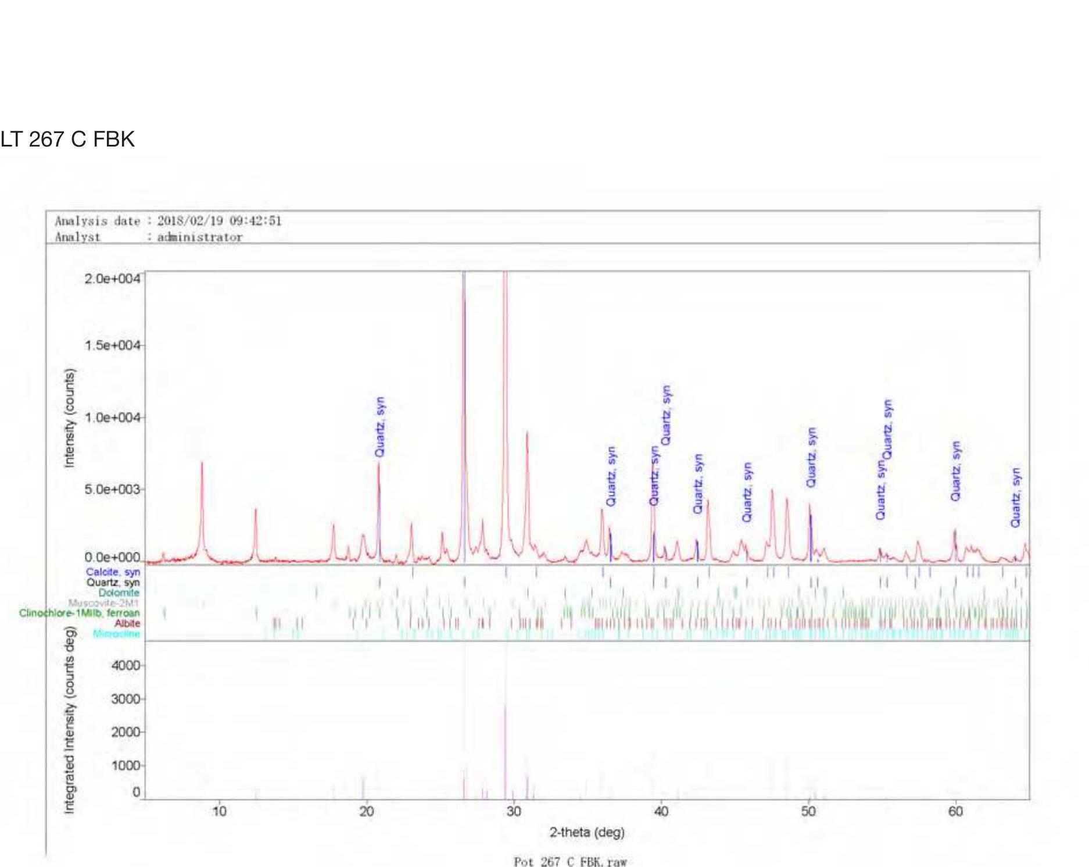Select the Integrated Intensity axis label
The height and width of the screenshot is (867, 1089).
70,720
